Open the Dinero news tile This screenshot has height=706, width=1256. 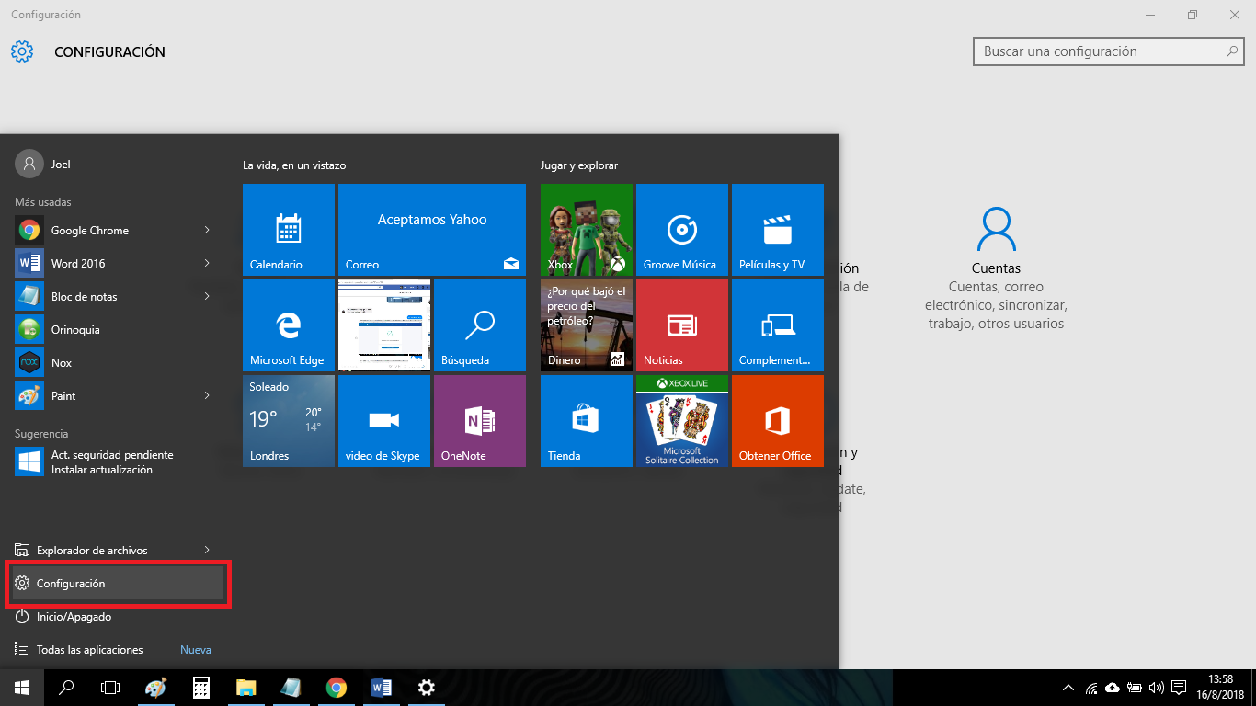click(587, 325)
